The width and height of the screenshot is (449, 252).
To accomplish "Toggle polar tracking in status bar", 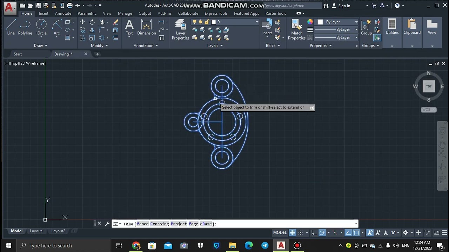I will click(x=322, y=232).
